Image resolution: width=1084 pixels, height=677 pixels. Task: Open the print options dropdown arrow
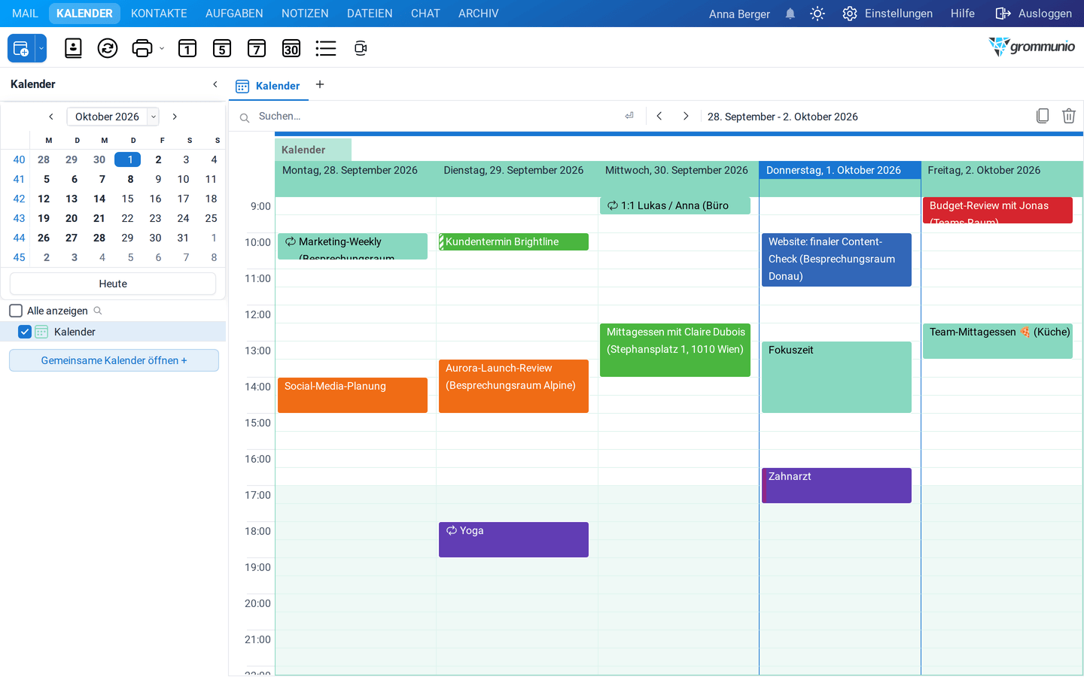[162, 49]
